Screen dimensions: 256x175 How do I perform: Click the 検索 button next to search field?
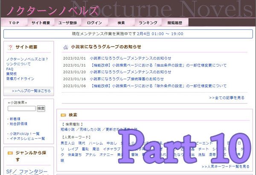click(x=41, y=108)
